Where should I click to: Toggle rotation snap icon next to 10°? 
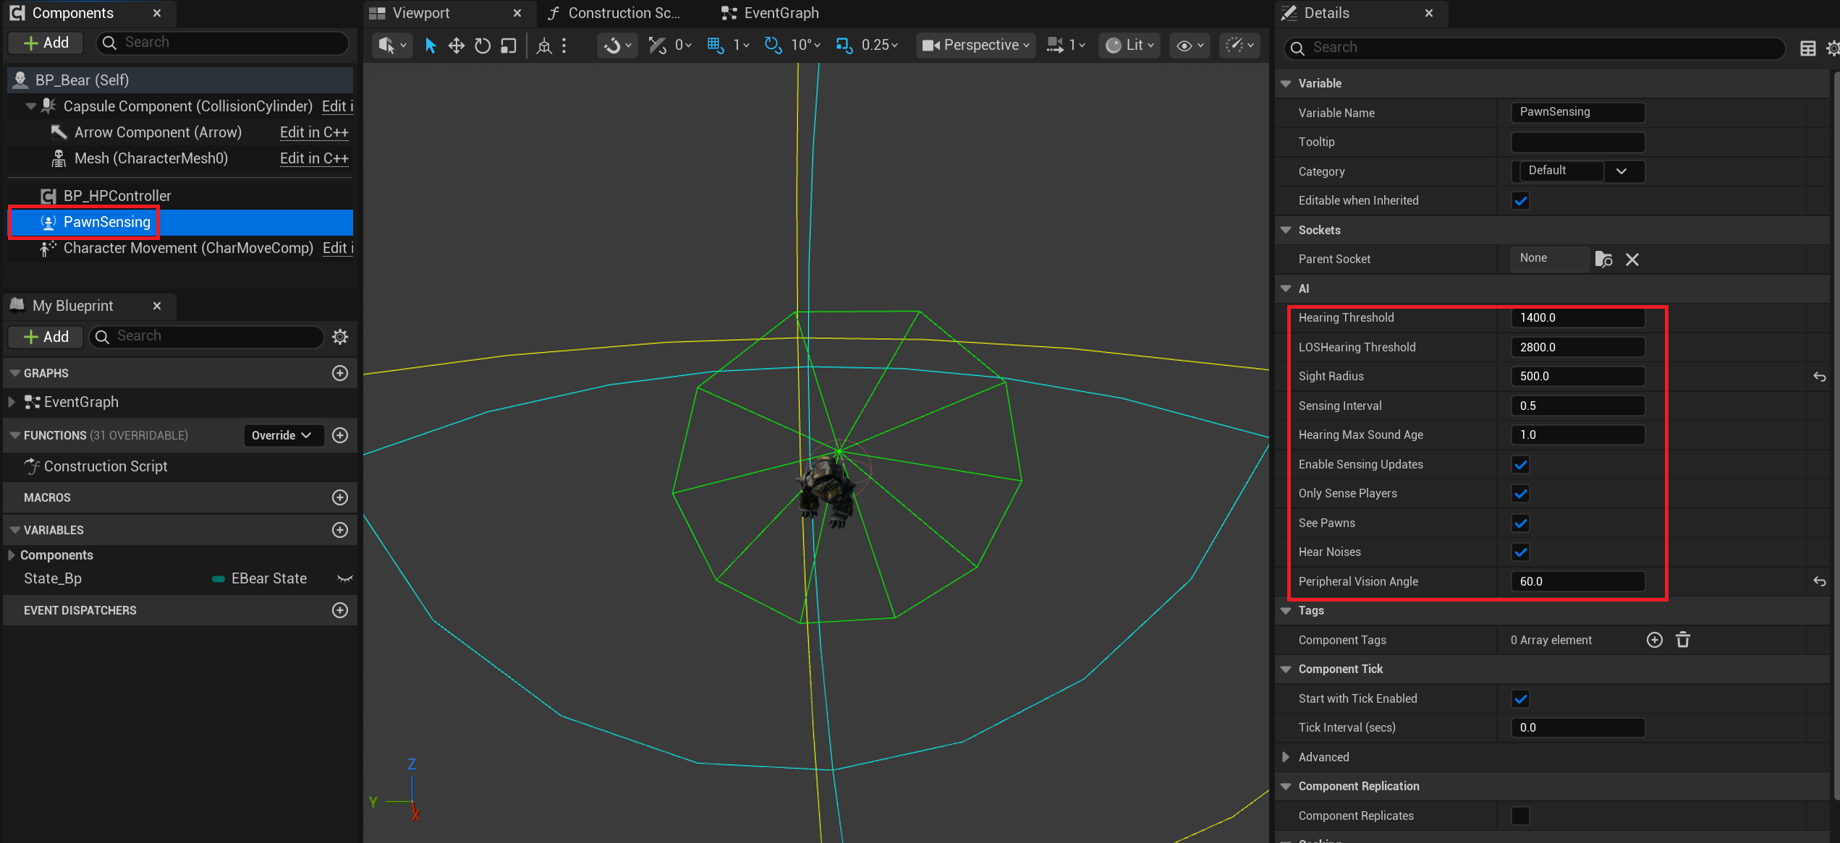point(773,46)
